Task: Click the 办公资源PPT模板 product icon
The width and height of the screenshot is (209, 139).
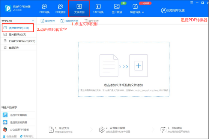Action: click(x=5, y=129)
